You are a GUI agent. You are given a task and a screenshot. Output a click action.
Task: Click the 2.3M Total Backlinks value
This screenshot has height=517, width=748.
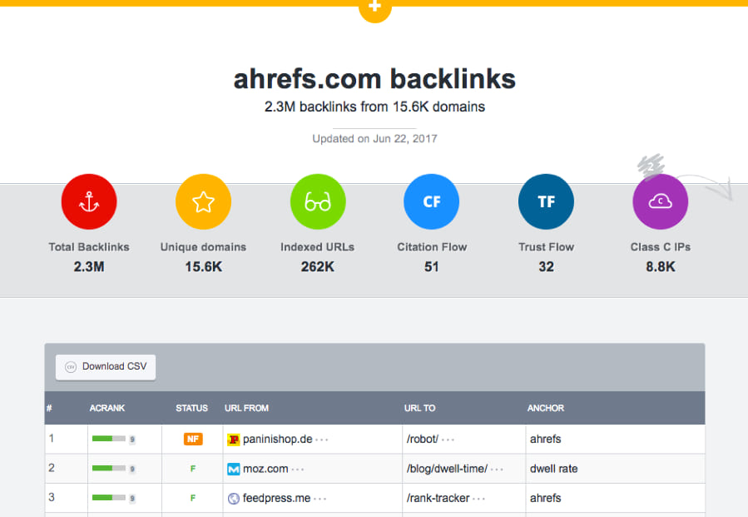tap(89, 267)
